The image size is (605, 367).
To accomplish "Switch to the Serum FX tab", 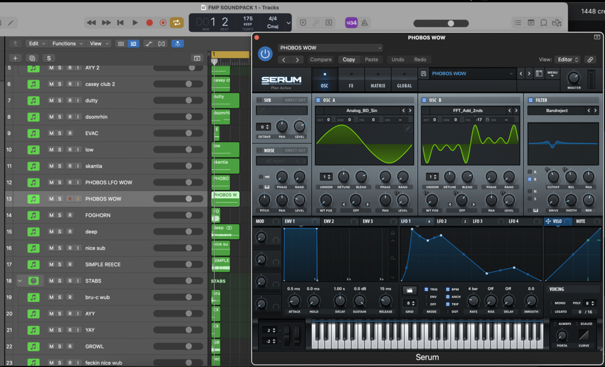I will (x=351, y=80).
